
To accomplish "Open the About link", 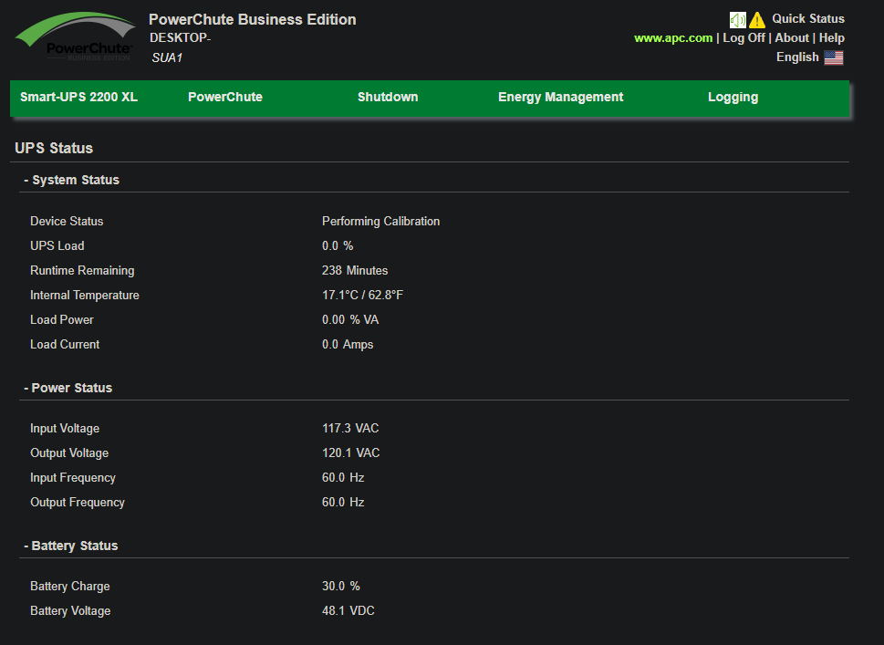I will (x=791, y=38).
